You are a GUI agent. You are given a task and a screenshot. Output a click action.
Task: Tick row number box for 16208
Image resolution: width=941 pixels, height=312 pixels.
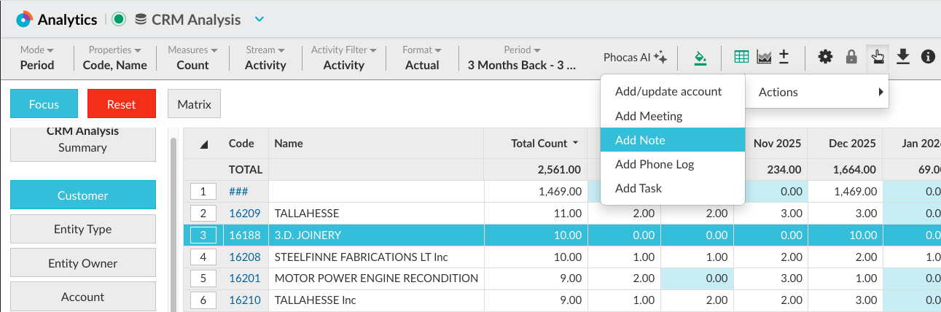click(203, 257)
